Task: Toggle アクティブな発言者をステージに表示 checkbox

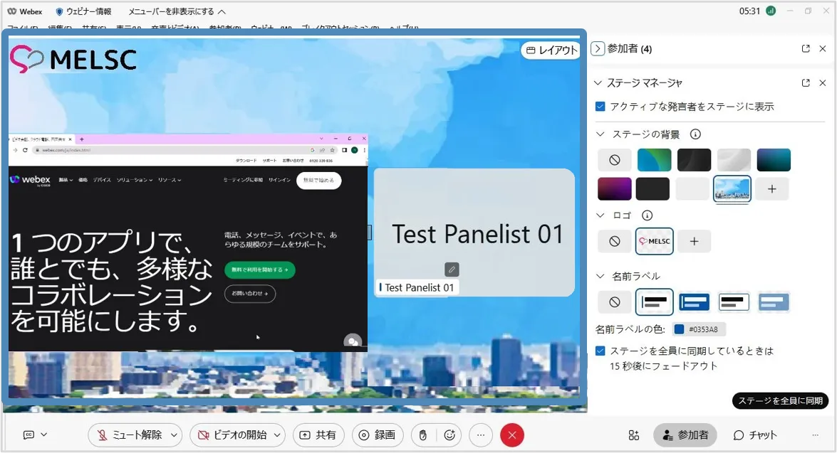Action: click(601, 107)
